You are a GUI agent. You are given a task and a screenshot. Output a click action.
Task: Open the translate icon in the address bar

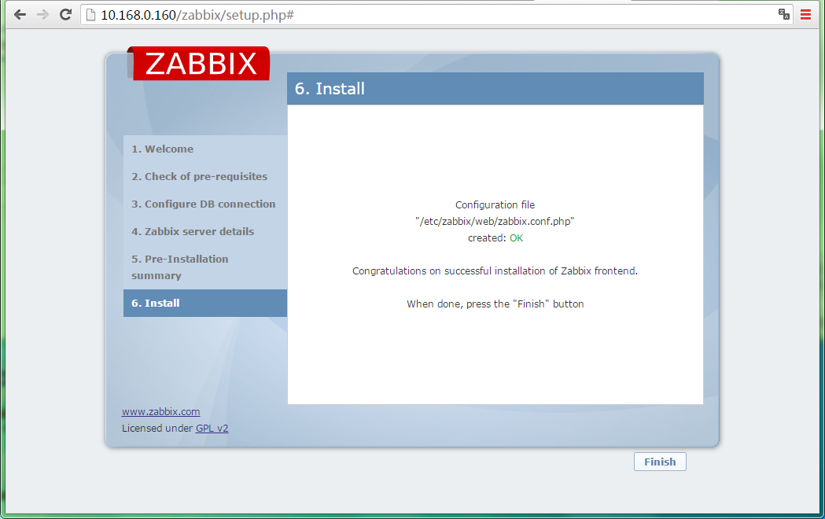click(784, 14)
